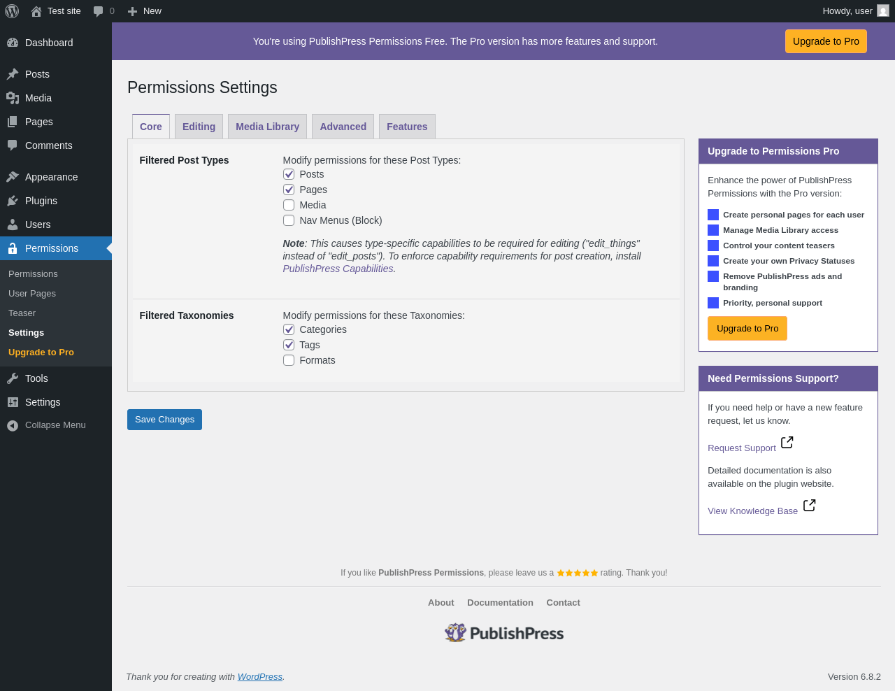The width and height of the screenshot is (895, 691).
Task: Uncheck the Tags taxonomy checkbox
Action: point(289,345)
